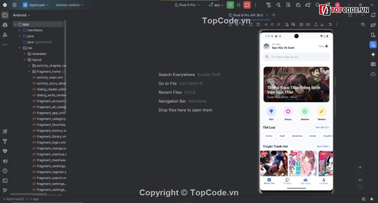The height and width of the screenshot is (203, 378).
Task: Open the Android project view dropdown
Action: pos(21,15)
